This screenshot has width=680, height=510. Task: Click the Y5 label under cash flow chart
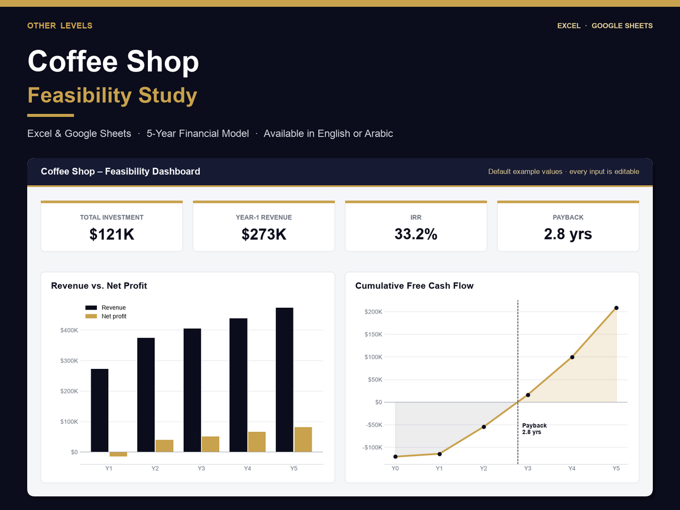click(x=616, y=469)
